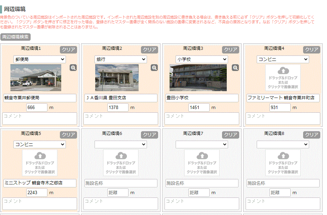
Task: Click upload cloud icon in 周辺環境6
Action: pyautogui.click(x=121, y=156)
